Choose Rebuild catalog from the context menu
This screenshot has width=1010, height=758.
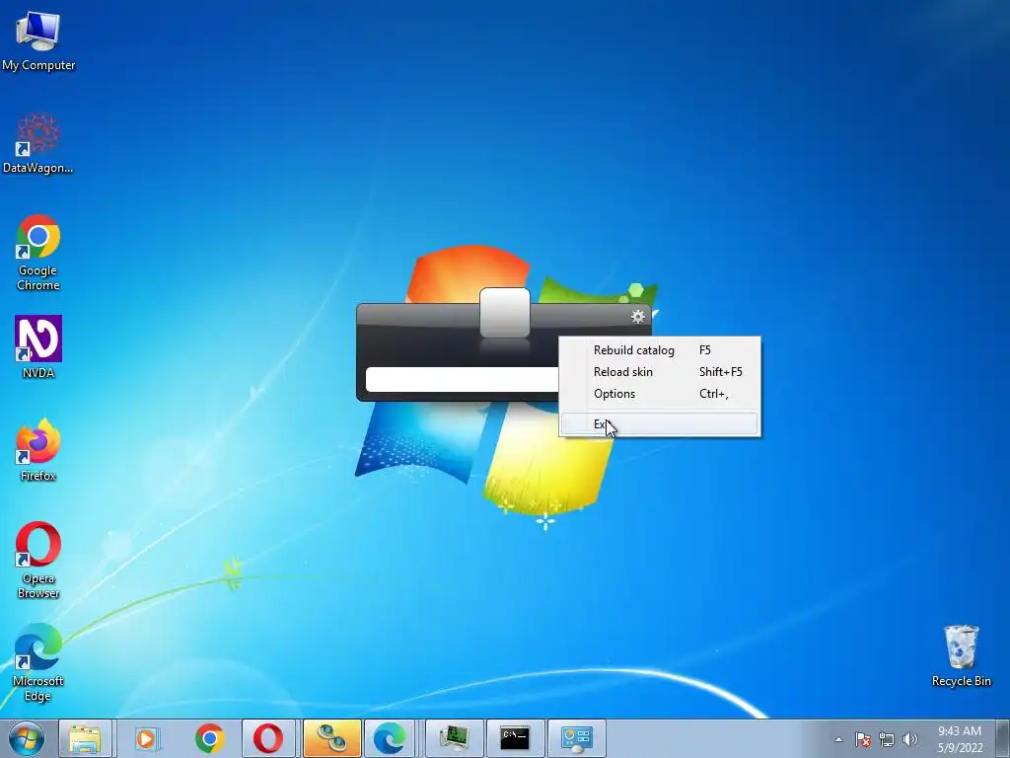(x=660, y=350)
